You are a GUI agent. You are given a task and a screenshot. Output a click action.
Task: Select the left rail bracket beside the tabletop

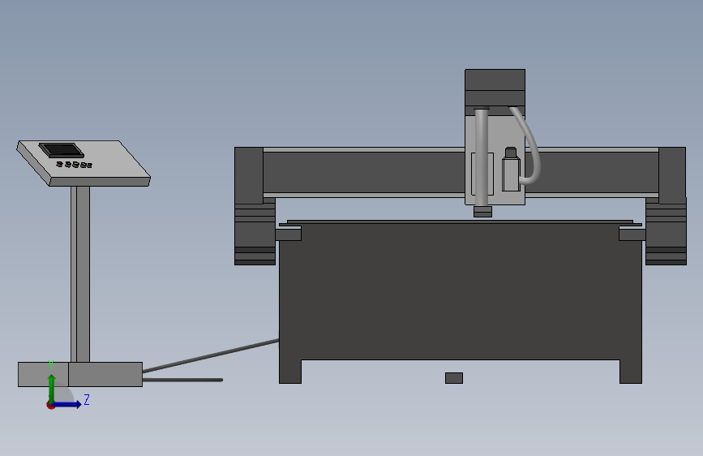click(289, 234)
